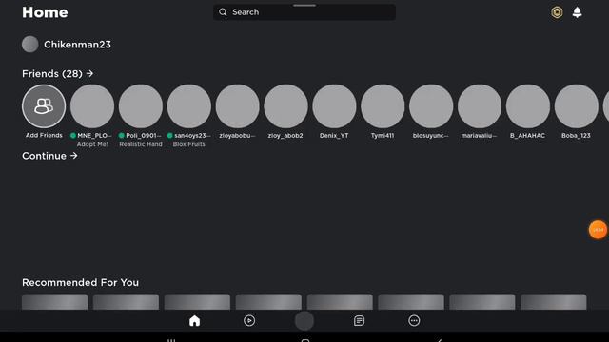
Task: Click the Recommended For You heading
Action: 80,283
